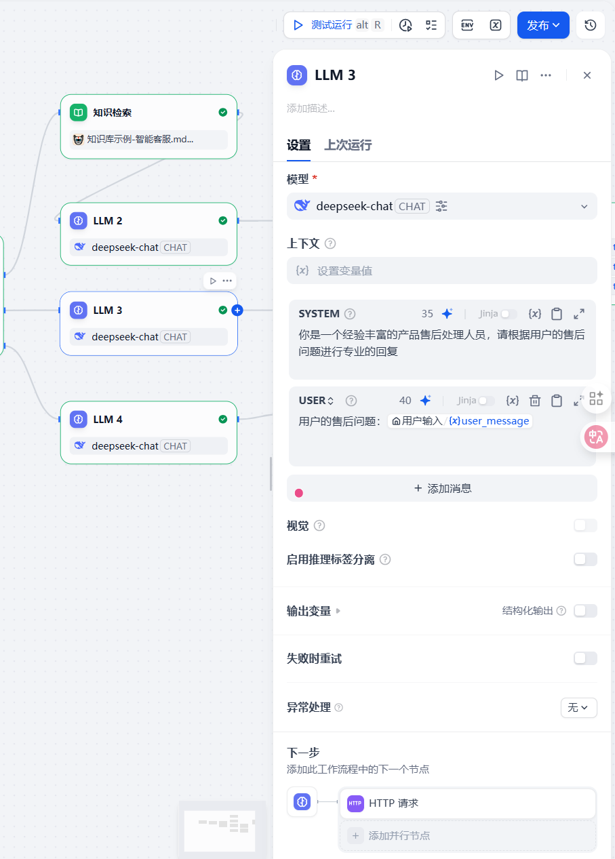Turn on the 视觉 vision toggle
Image resolution: width=615 pixels, height=859 pixels.
coord(584,525)
